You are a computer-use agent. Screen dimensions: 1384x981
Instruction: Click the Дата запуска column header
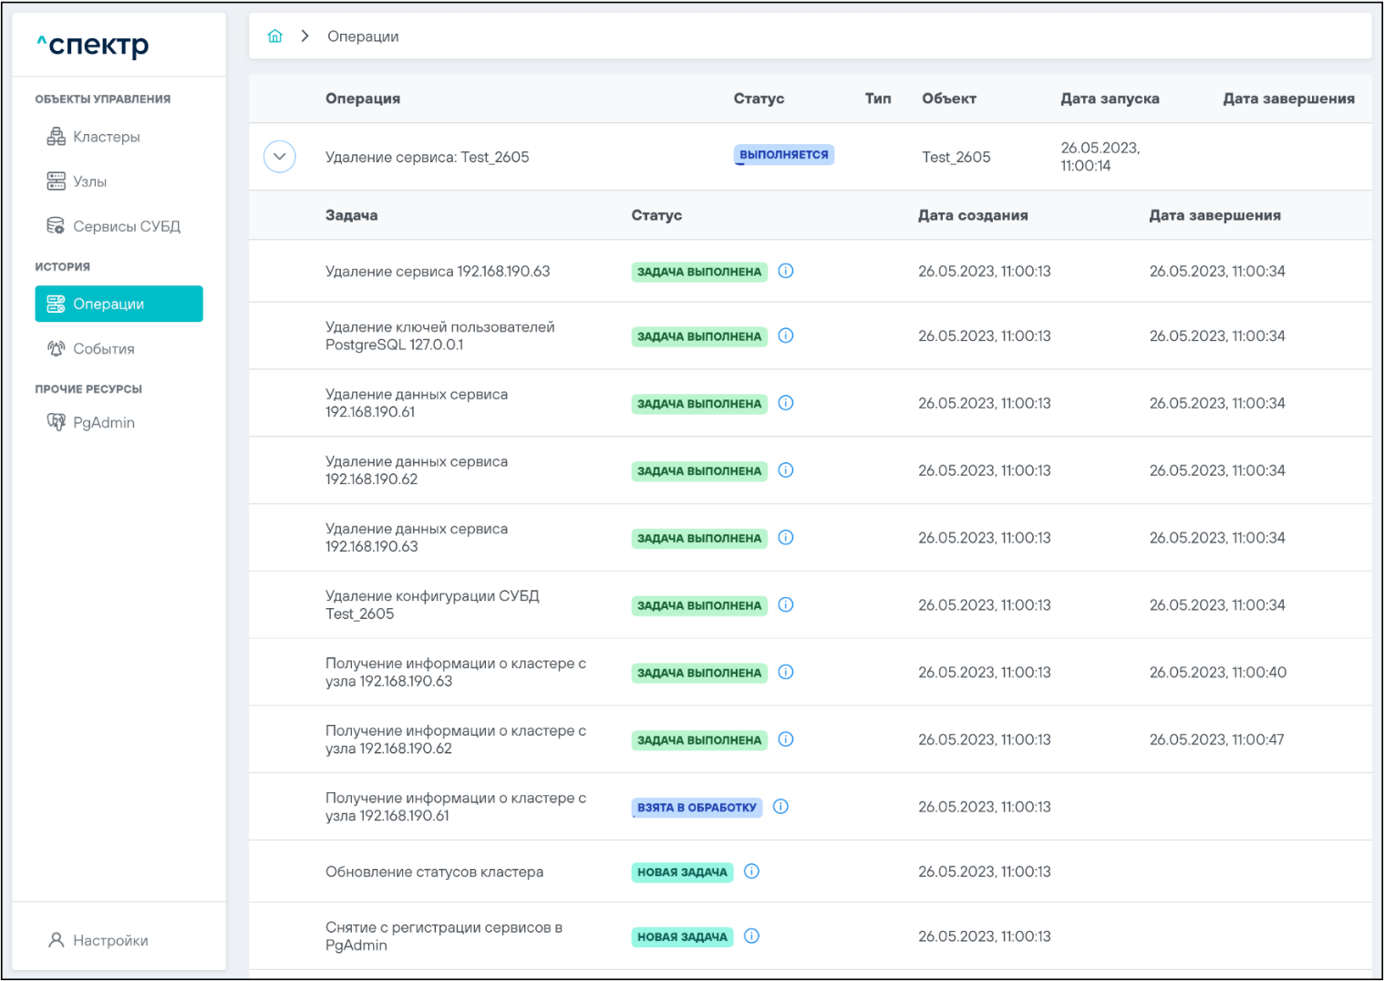1110,98
